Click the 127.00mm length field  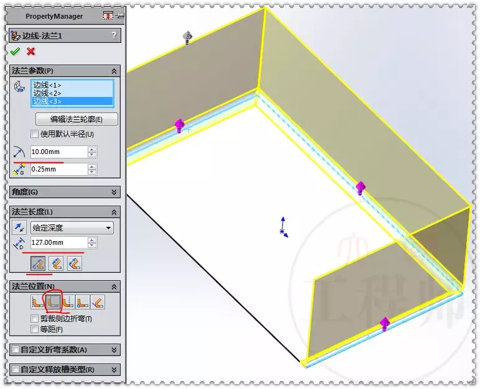[59, 242]
